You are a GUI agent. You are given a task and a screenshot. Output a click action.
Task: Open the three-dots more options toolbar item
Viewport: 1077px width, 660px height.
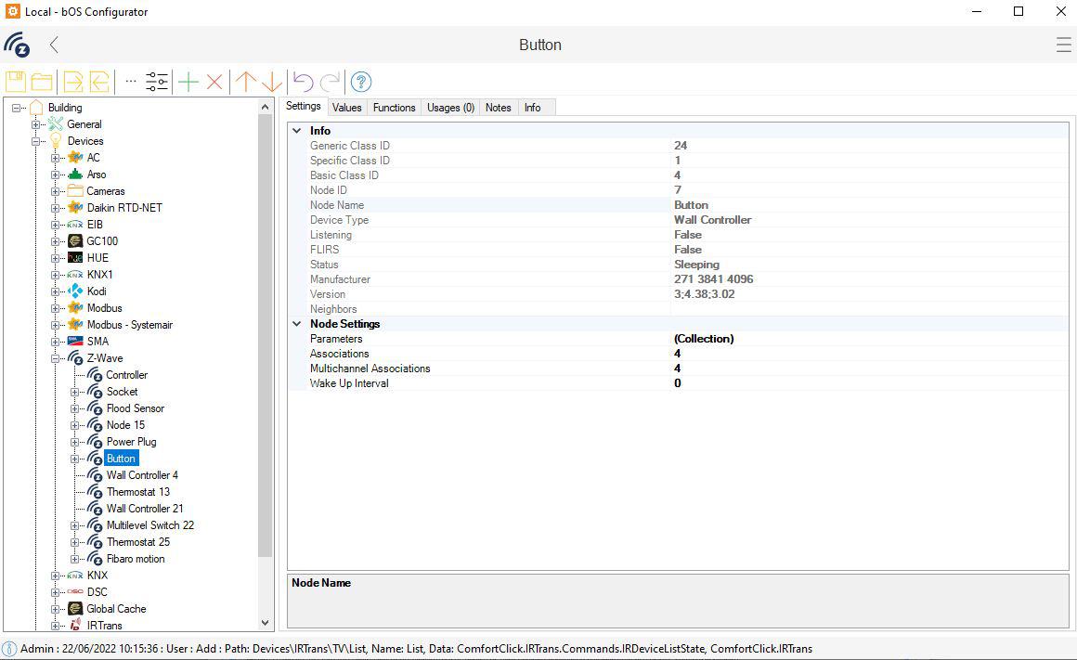point(131,82)
